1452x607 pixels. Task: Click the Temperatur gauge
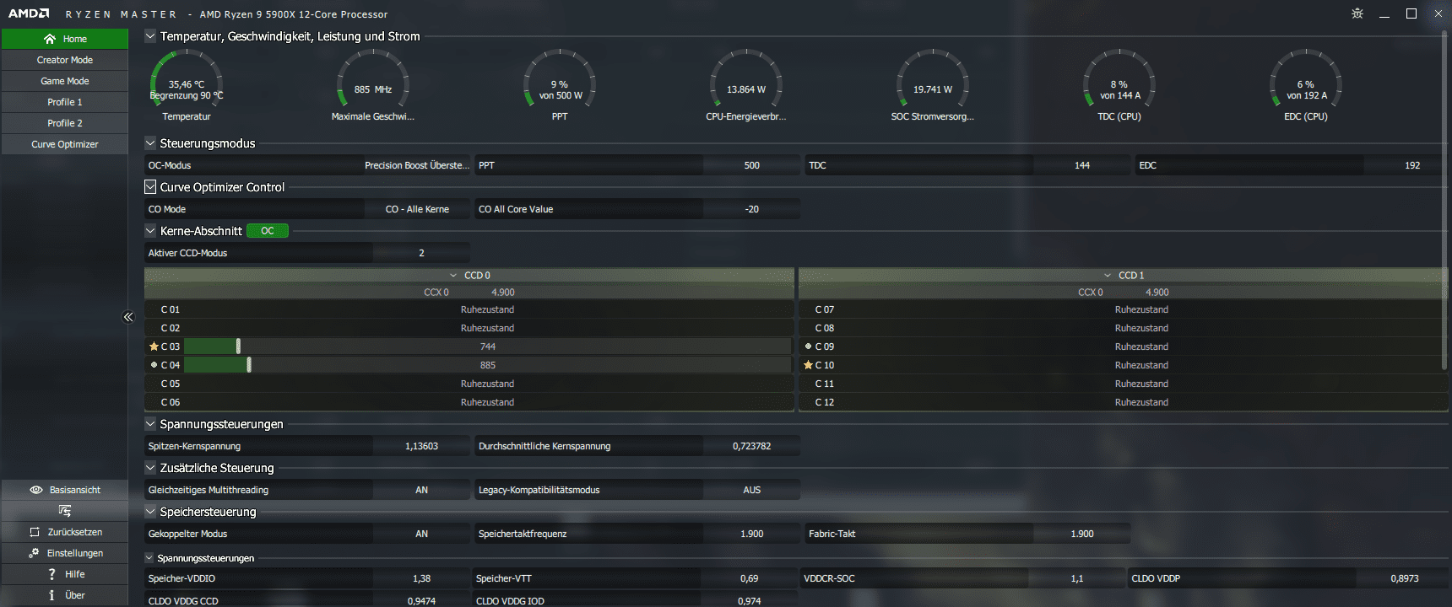click(x=187, y=85)
